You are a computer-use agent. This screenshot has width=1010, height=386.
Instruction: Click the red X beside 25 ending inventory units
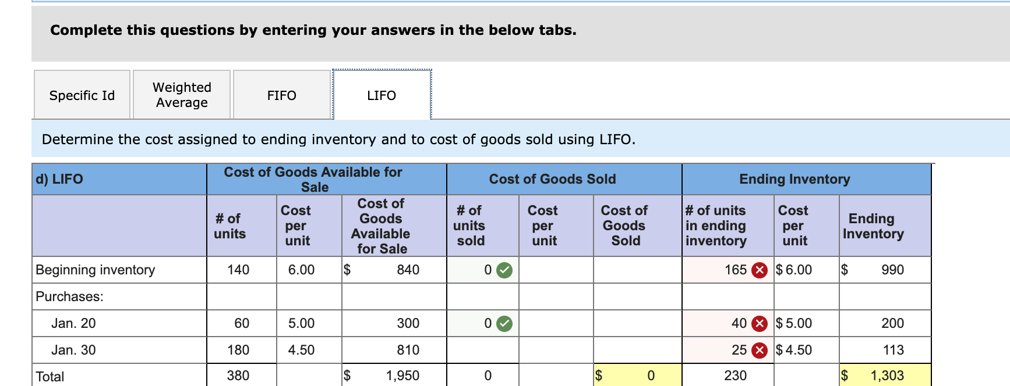[759, 349]
